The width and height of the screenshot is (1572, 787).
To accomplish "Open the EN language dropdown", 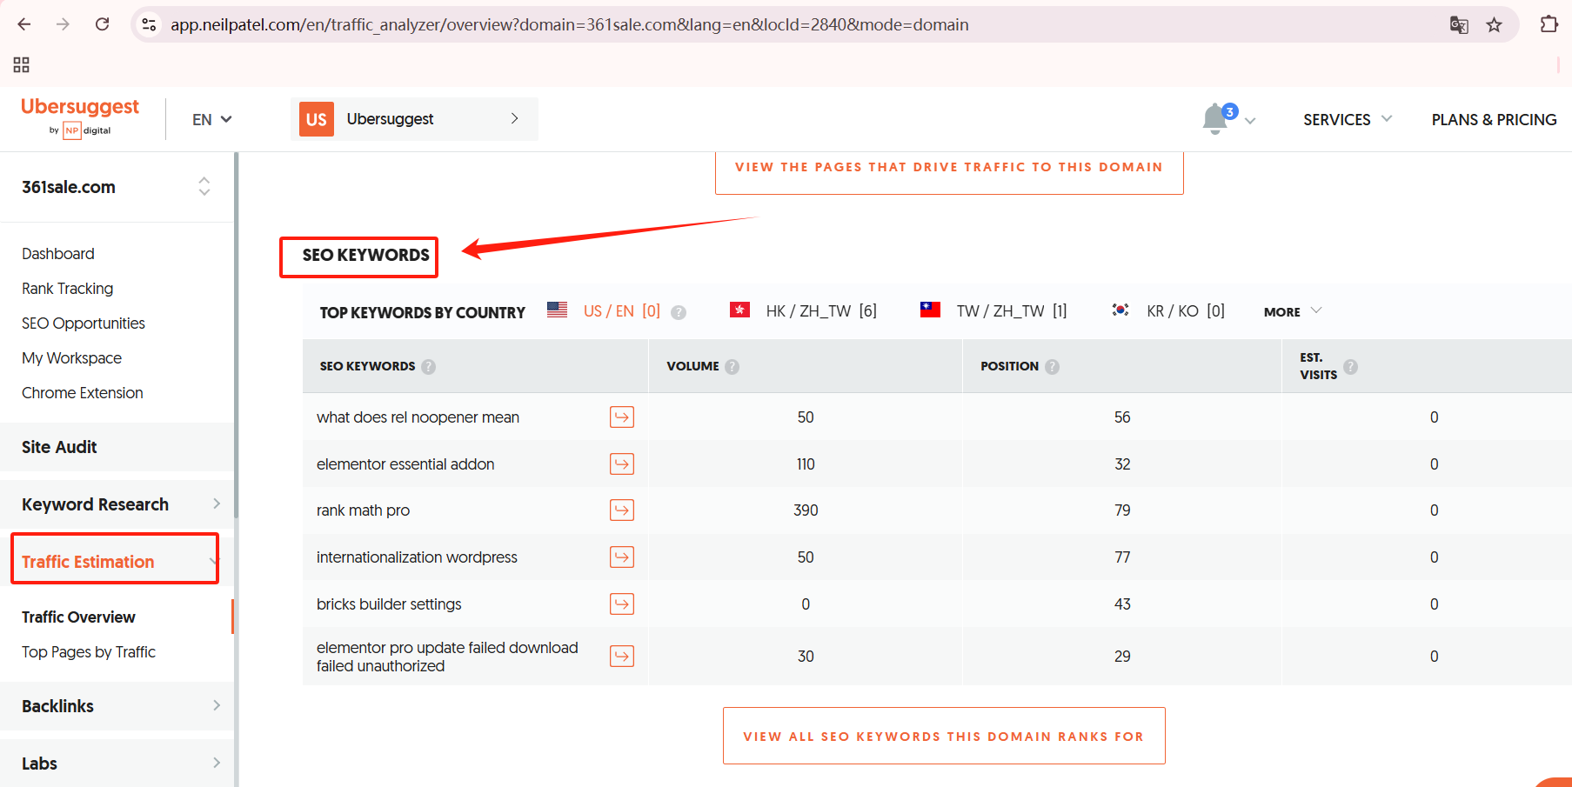I will tap(211, 119).
